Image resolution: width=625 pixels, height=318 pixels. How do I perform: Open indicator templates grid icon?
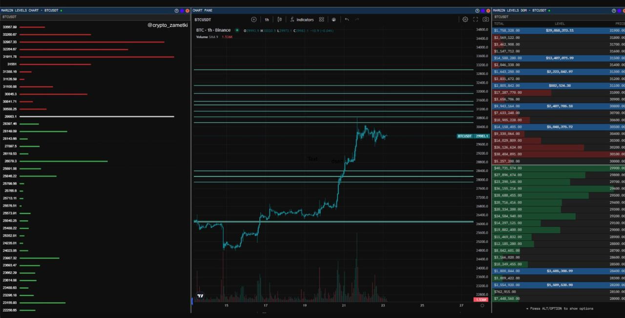click(321, 19)
